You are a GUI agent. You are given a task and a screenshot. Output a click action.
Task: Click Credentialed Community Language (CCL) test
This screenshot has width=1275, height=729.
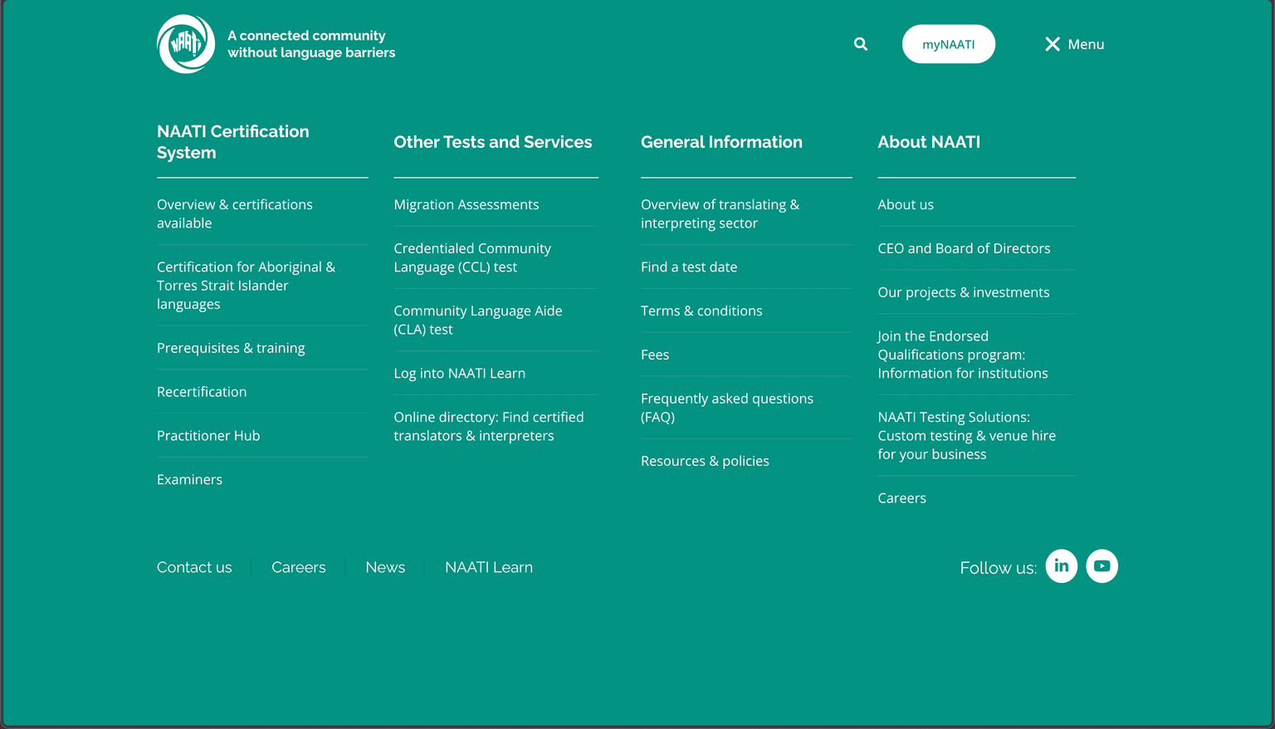tap(471, 257)
